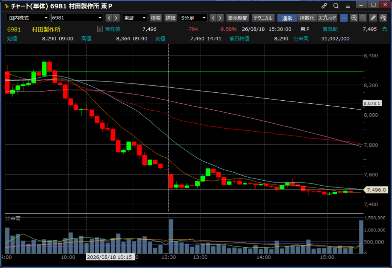The image size is (392, 268).
Task: Click the 出来高 volume panel label
Action: point(13,219)
